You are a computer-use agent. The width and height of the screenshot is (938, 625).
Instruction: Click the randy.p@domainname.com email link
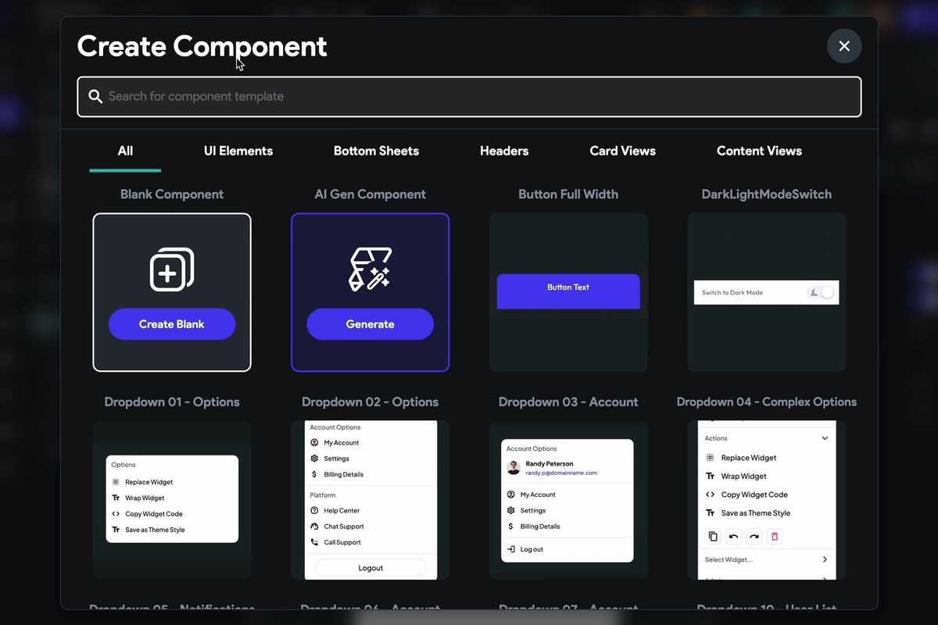[561, 473]
